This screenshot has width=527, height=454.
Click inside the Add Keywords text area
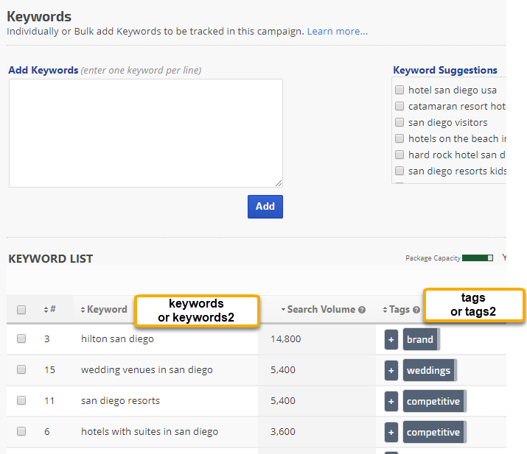click(145, 132)
